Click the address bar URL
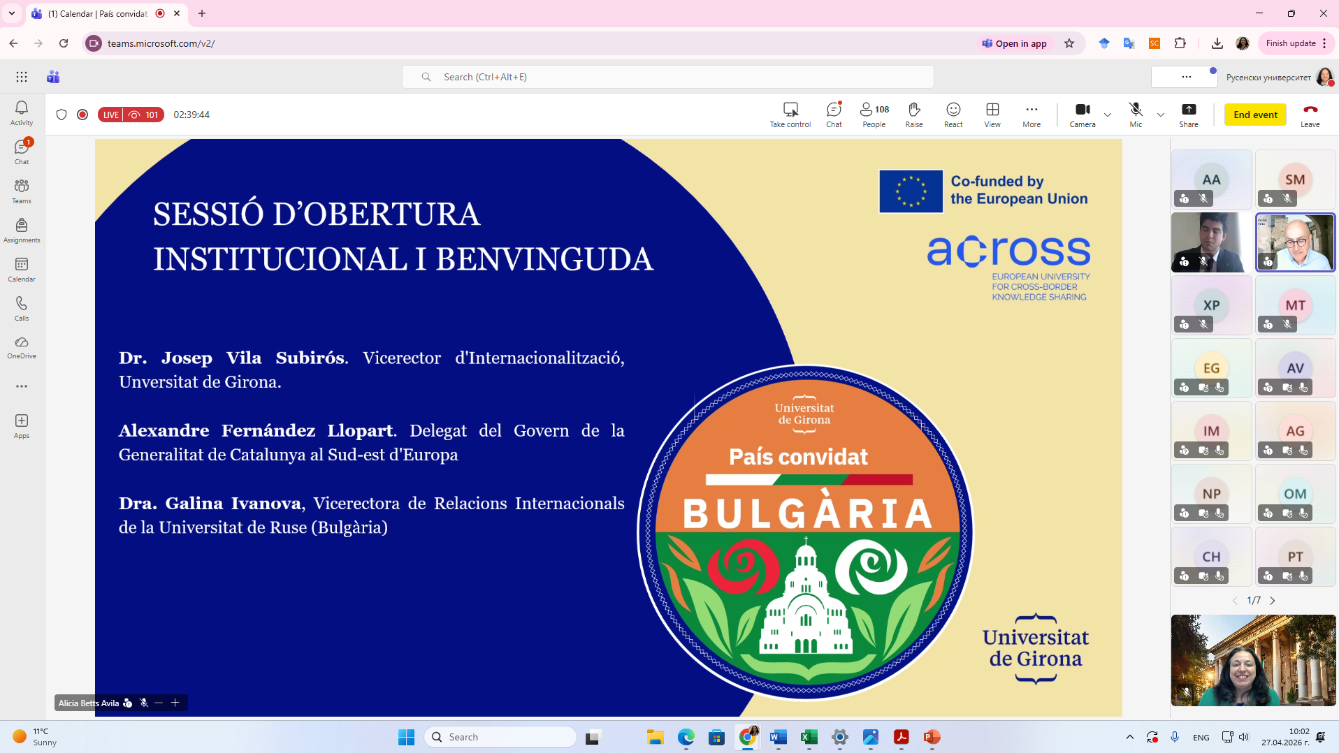 [161, 43]
